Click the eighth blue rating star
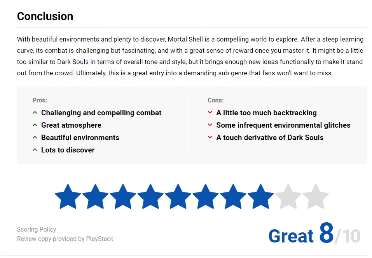The height and width of the screenshot is (258, 372). (x=261, y=197)
